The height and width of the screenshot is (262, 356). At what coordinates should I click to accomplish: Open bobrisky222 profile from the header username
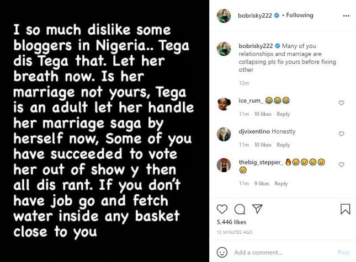click(x=252, y=15)
